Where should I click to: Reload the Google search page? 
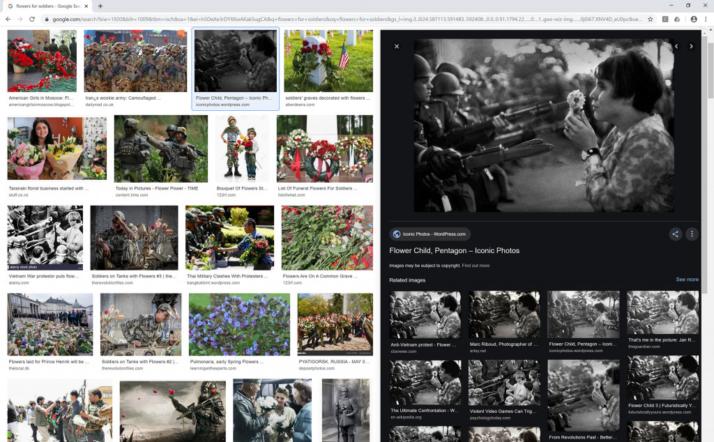click(32, 19)
